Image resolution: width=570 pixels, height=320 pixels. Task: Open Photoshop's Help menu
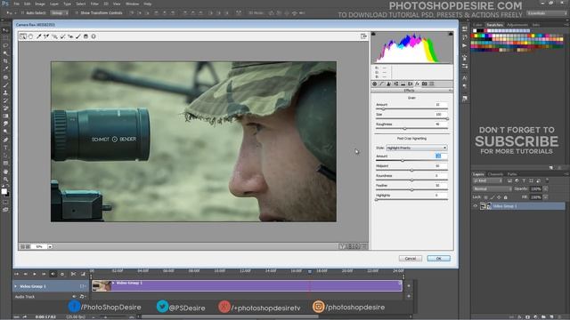pyautogui.click(x=147, y=4)
